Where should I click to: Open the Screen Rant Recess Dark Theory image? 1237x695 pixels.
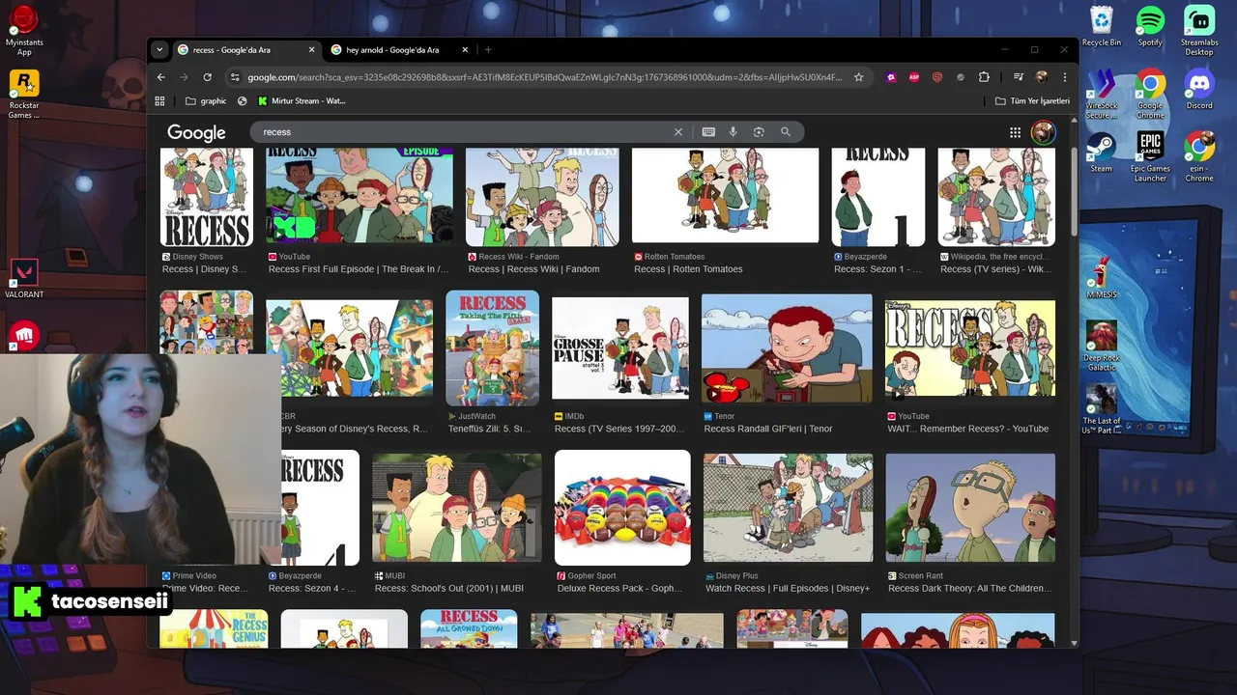point(970,508)
